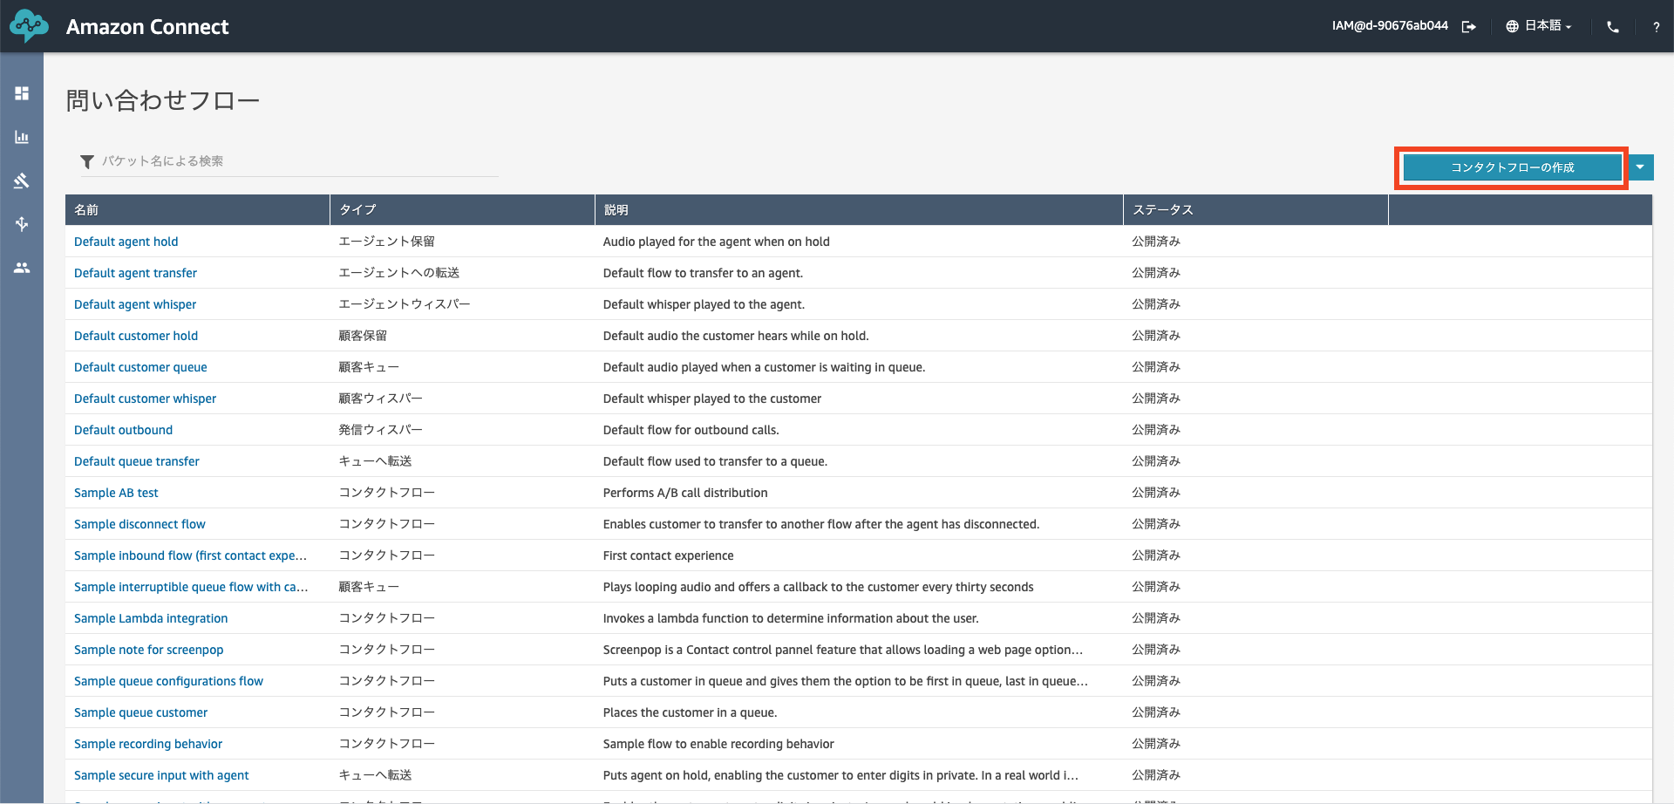Click the Amazon Connect title text
The image size is (1674, 804).
point(147,27)
